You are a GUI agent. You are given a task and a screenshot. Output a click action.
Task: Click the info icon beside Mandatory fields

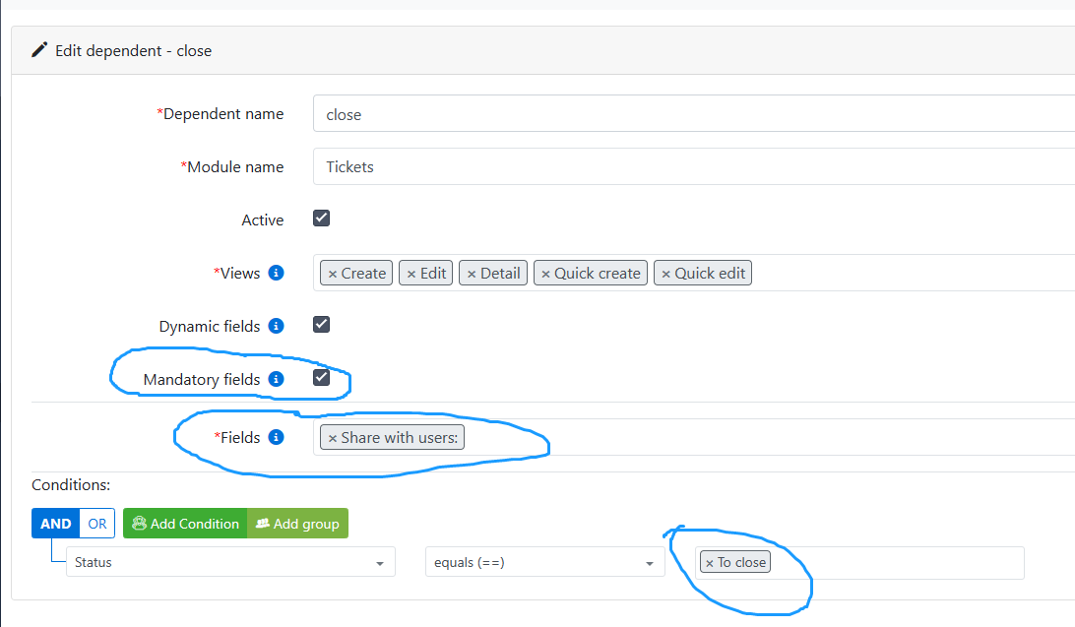(277, 378)
